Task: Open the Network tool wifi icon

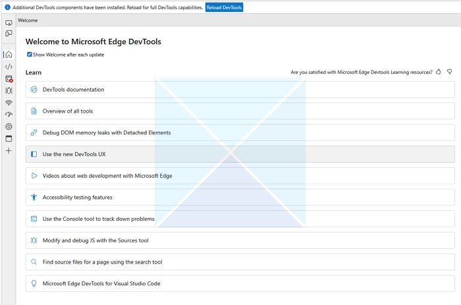Action: [9, 103]
